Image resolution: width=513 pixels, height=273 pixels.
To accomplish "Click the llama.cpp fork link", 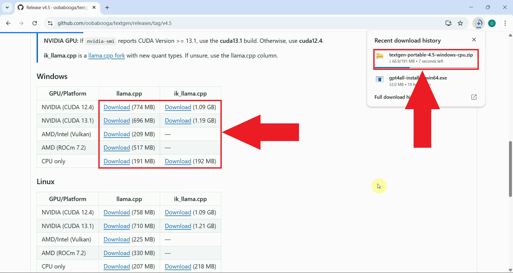I will pos(106,56).
